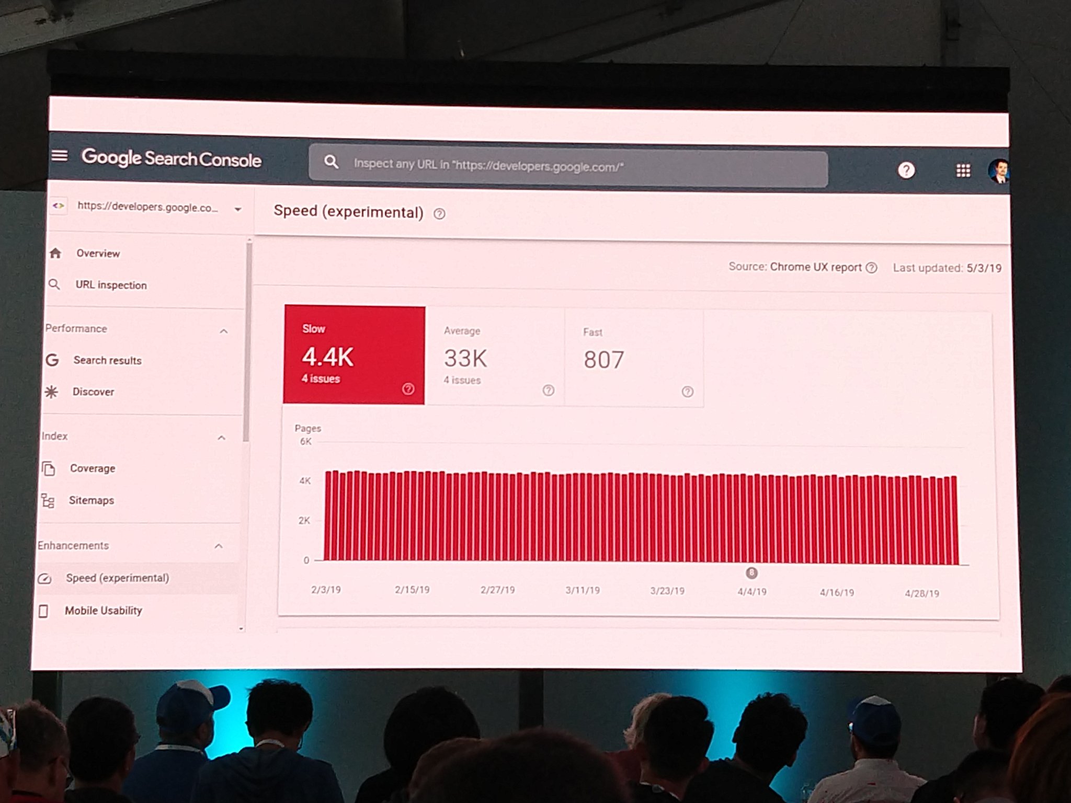Click the property type icon by URL
The image size is (1071, 803).
[x=59, y=206]
